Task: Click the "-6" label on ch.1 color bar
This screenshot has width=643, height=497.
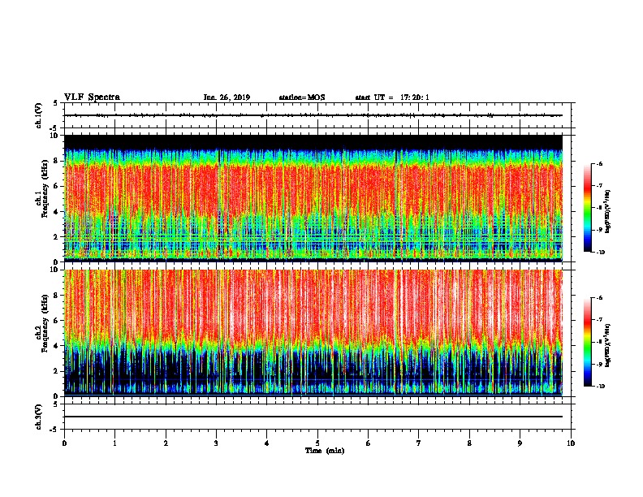Action: point(599,164)
